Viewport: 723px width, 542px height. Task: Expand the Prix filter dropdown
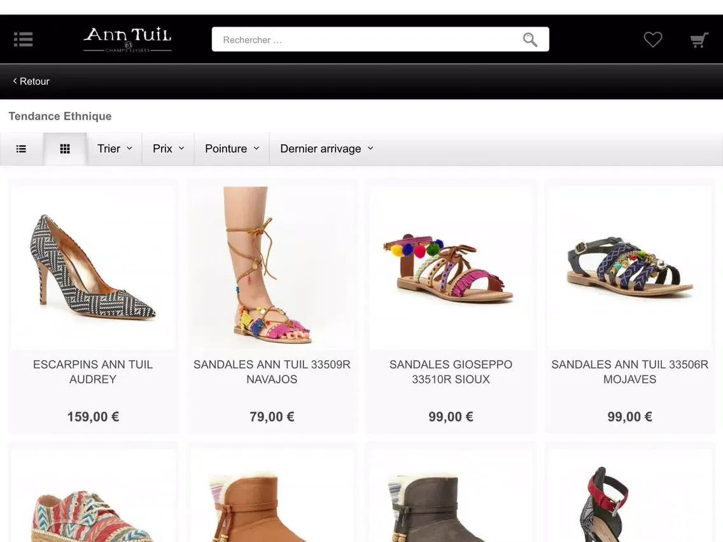(x=168, y=149)
